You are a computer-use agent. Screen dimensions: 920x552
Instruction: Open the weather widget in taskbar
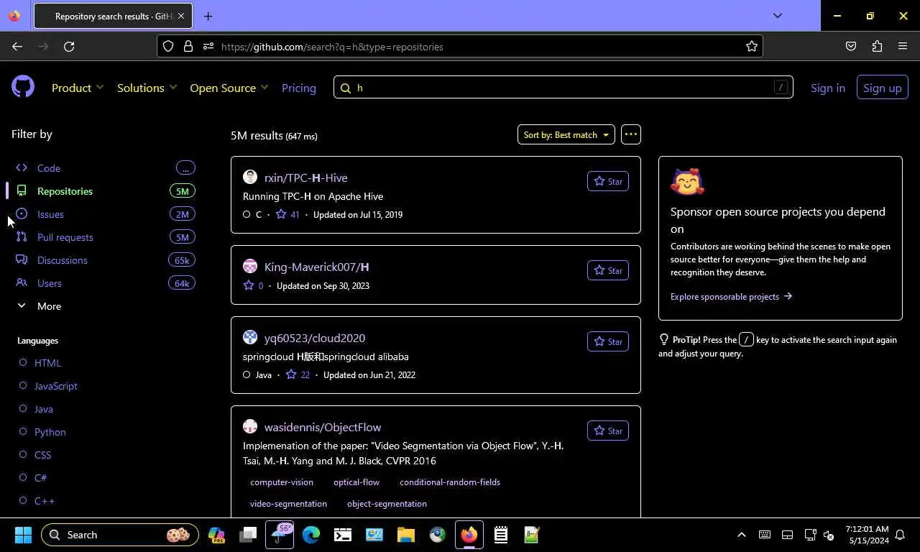(280, 535)
